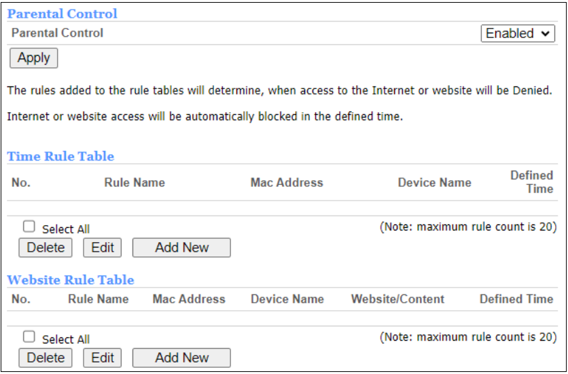Viewport: 568px width, 374px height.
Task: Add New rule to Website Rule Table
Action: click(x=181, y=358)
